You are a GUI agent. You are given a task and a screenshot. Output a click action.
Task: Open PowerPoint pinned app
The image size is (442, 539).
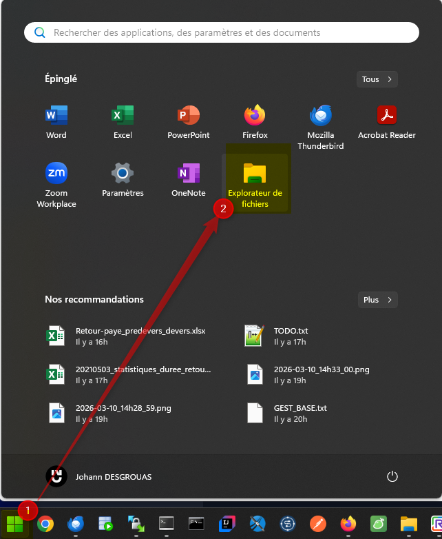pos(189,121)
